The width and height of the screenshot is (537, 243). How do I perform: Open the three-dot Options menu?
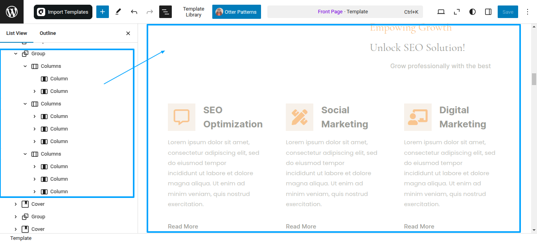(x=528, y=12)
